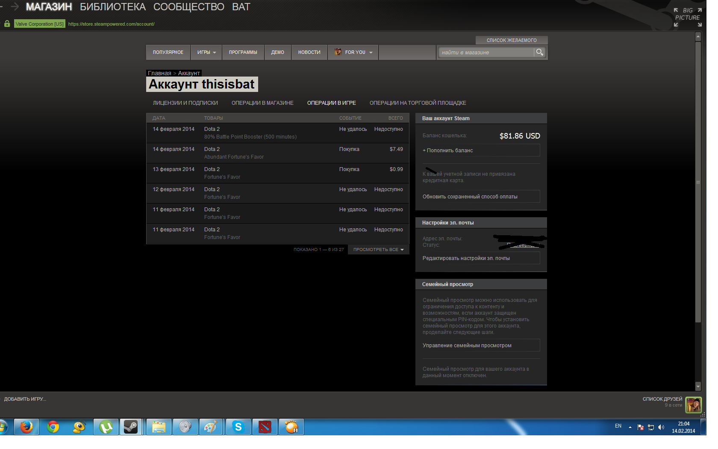Click the Steam forward navigation arrow
718x449 pixels.
[15, 6]
